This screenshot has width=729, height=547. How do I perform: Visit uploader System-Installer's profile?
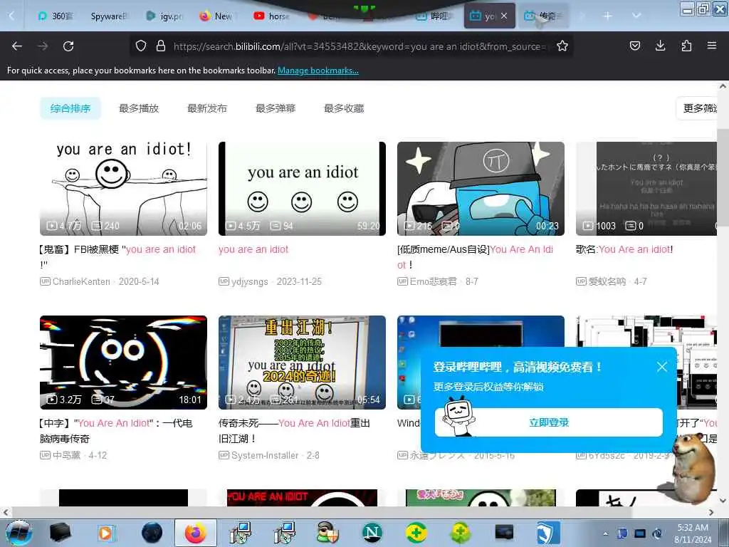coord(265,455)
